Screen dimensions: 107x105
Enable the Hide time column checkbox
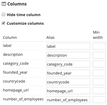(x=3, y=15)
